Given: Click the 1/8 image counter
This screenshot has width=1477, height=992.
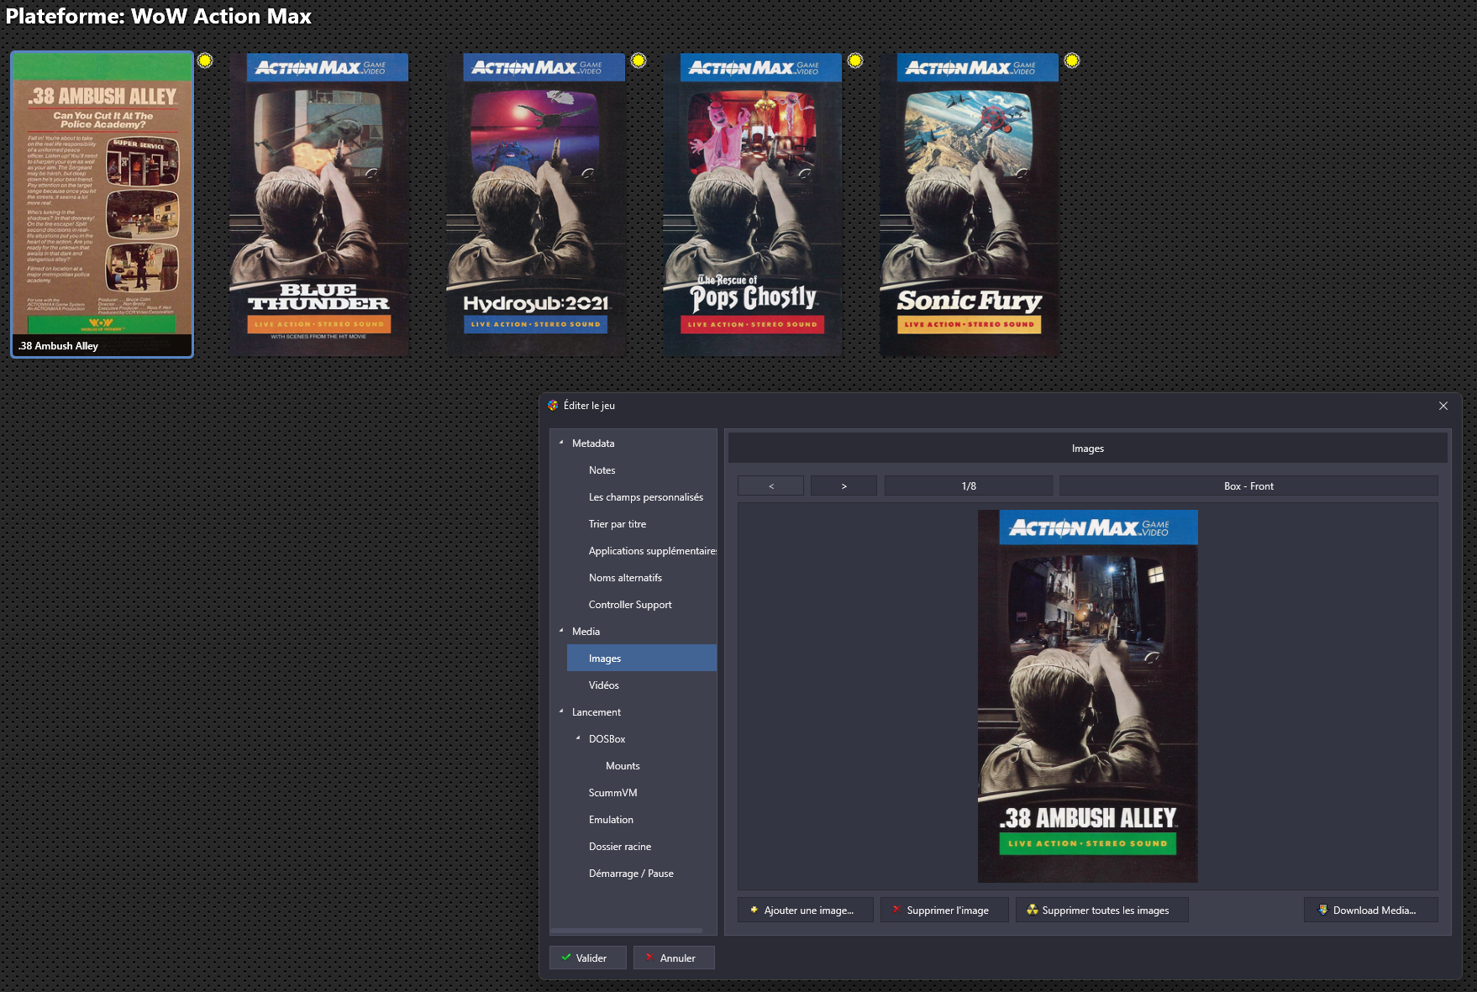Looking at the screenshot, I should (x=969, y=486).
